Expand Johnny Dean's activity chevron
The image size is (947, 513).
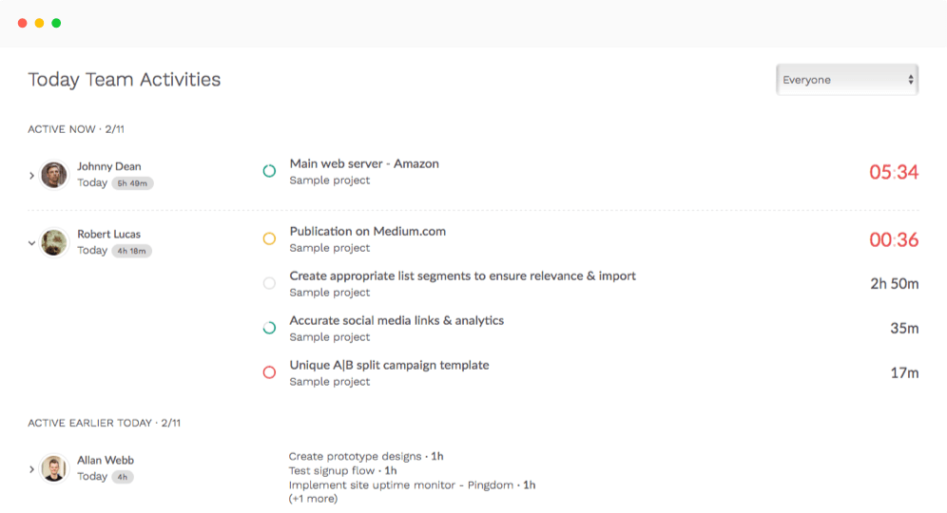31,176
